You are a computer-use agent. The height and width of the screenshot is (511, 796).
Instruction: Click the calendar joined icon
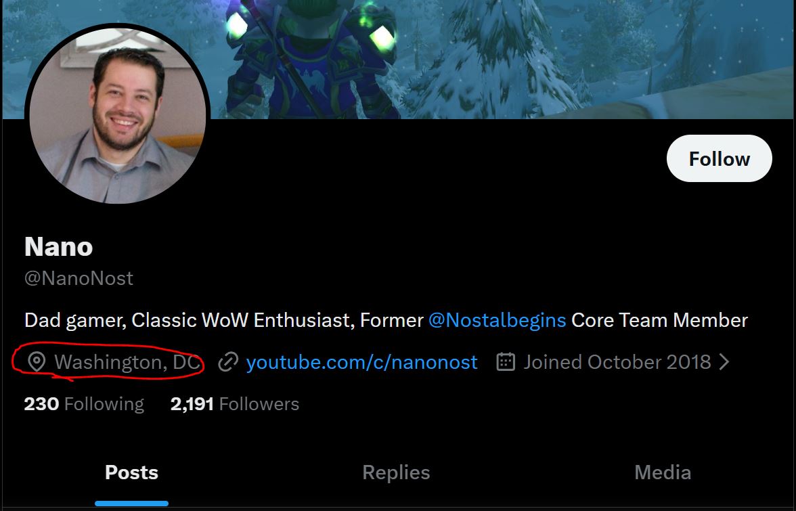pos(506,362)
